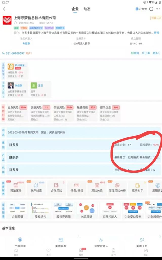Open 股权结构 chart thumbnail
The height and width of the screenshot is (260, 162).
tap(40, 210)
